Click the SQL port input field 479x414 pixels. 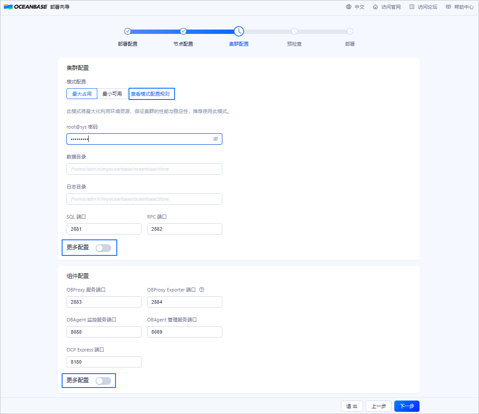pos(104,229)
